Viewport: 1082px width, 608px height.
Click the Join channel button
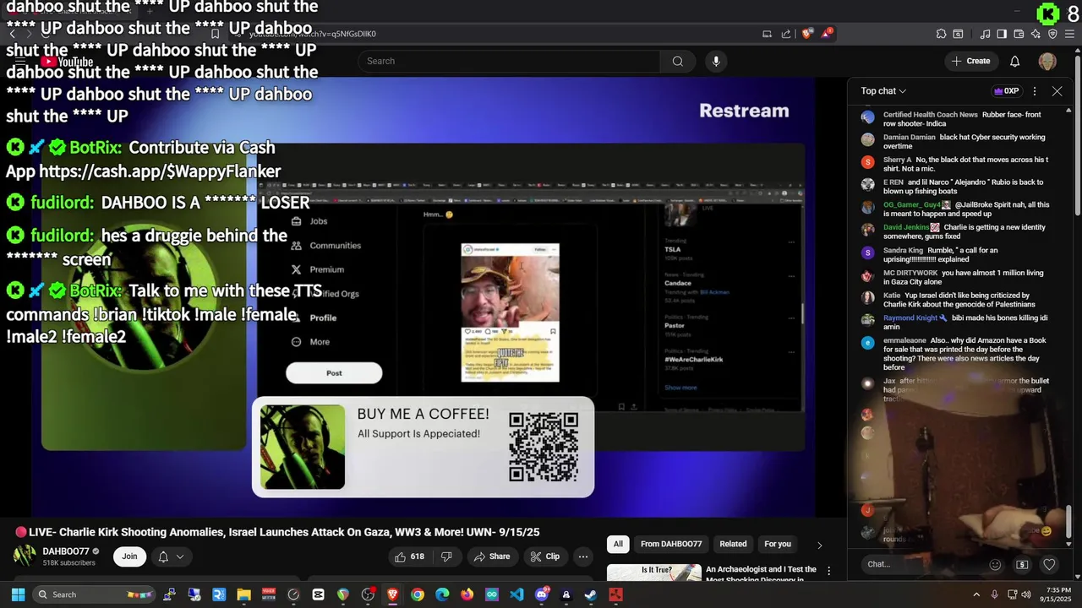click(x=129, y=556)
